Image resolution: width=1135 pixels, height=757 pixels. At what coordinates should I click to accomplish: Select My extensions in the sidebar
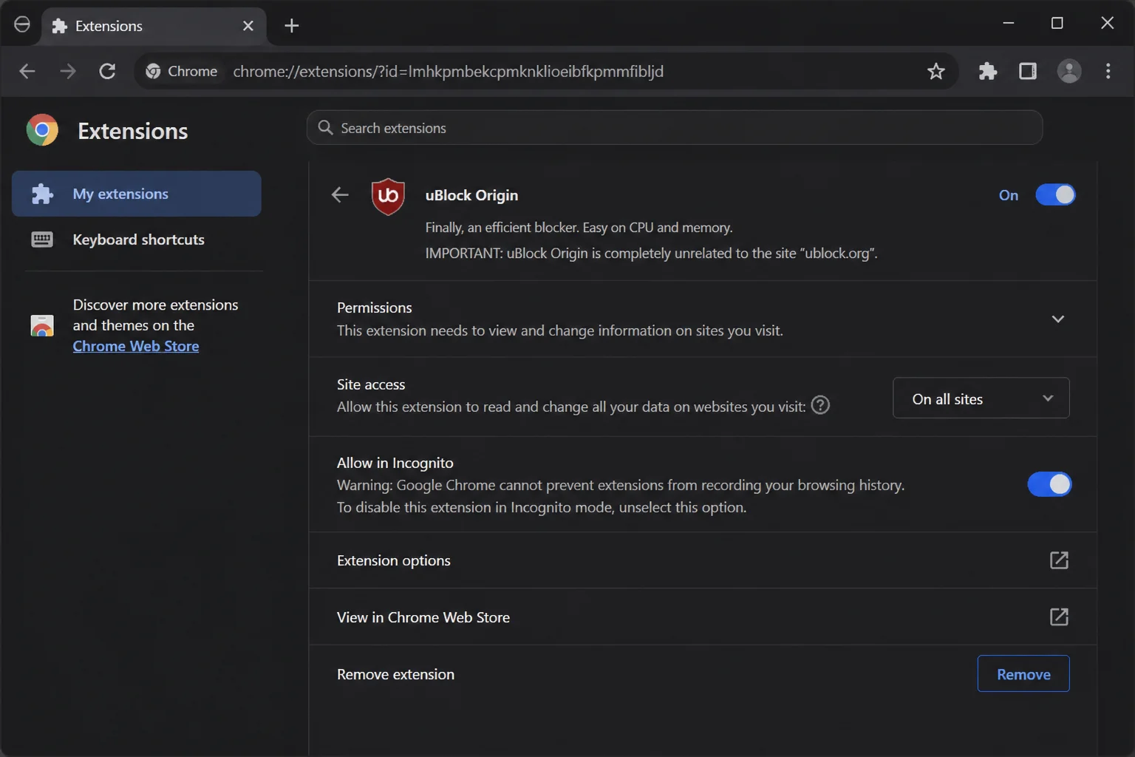137,194
